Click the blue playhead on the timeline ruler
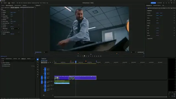176x99 pixels. pos(76,62)
